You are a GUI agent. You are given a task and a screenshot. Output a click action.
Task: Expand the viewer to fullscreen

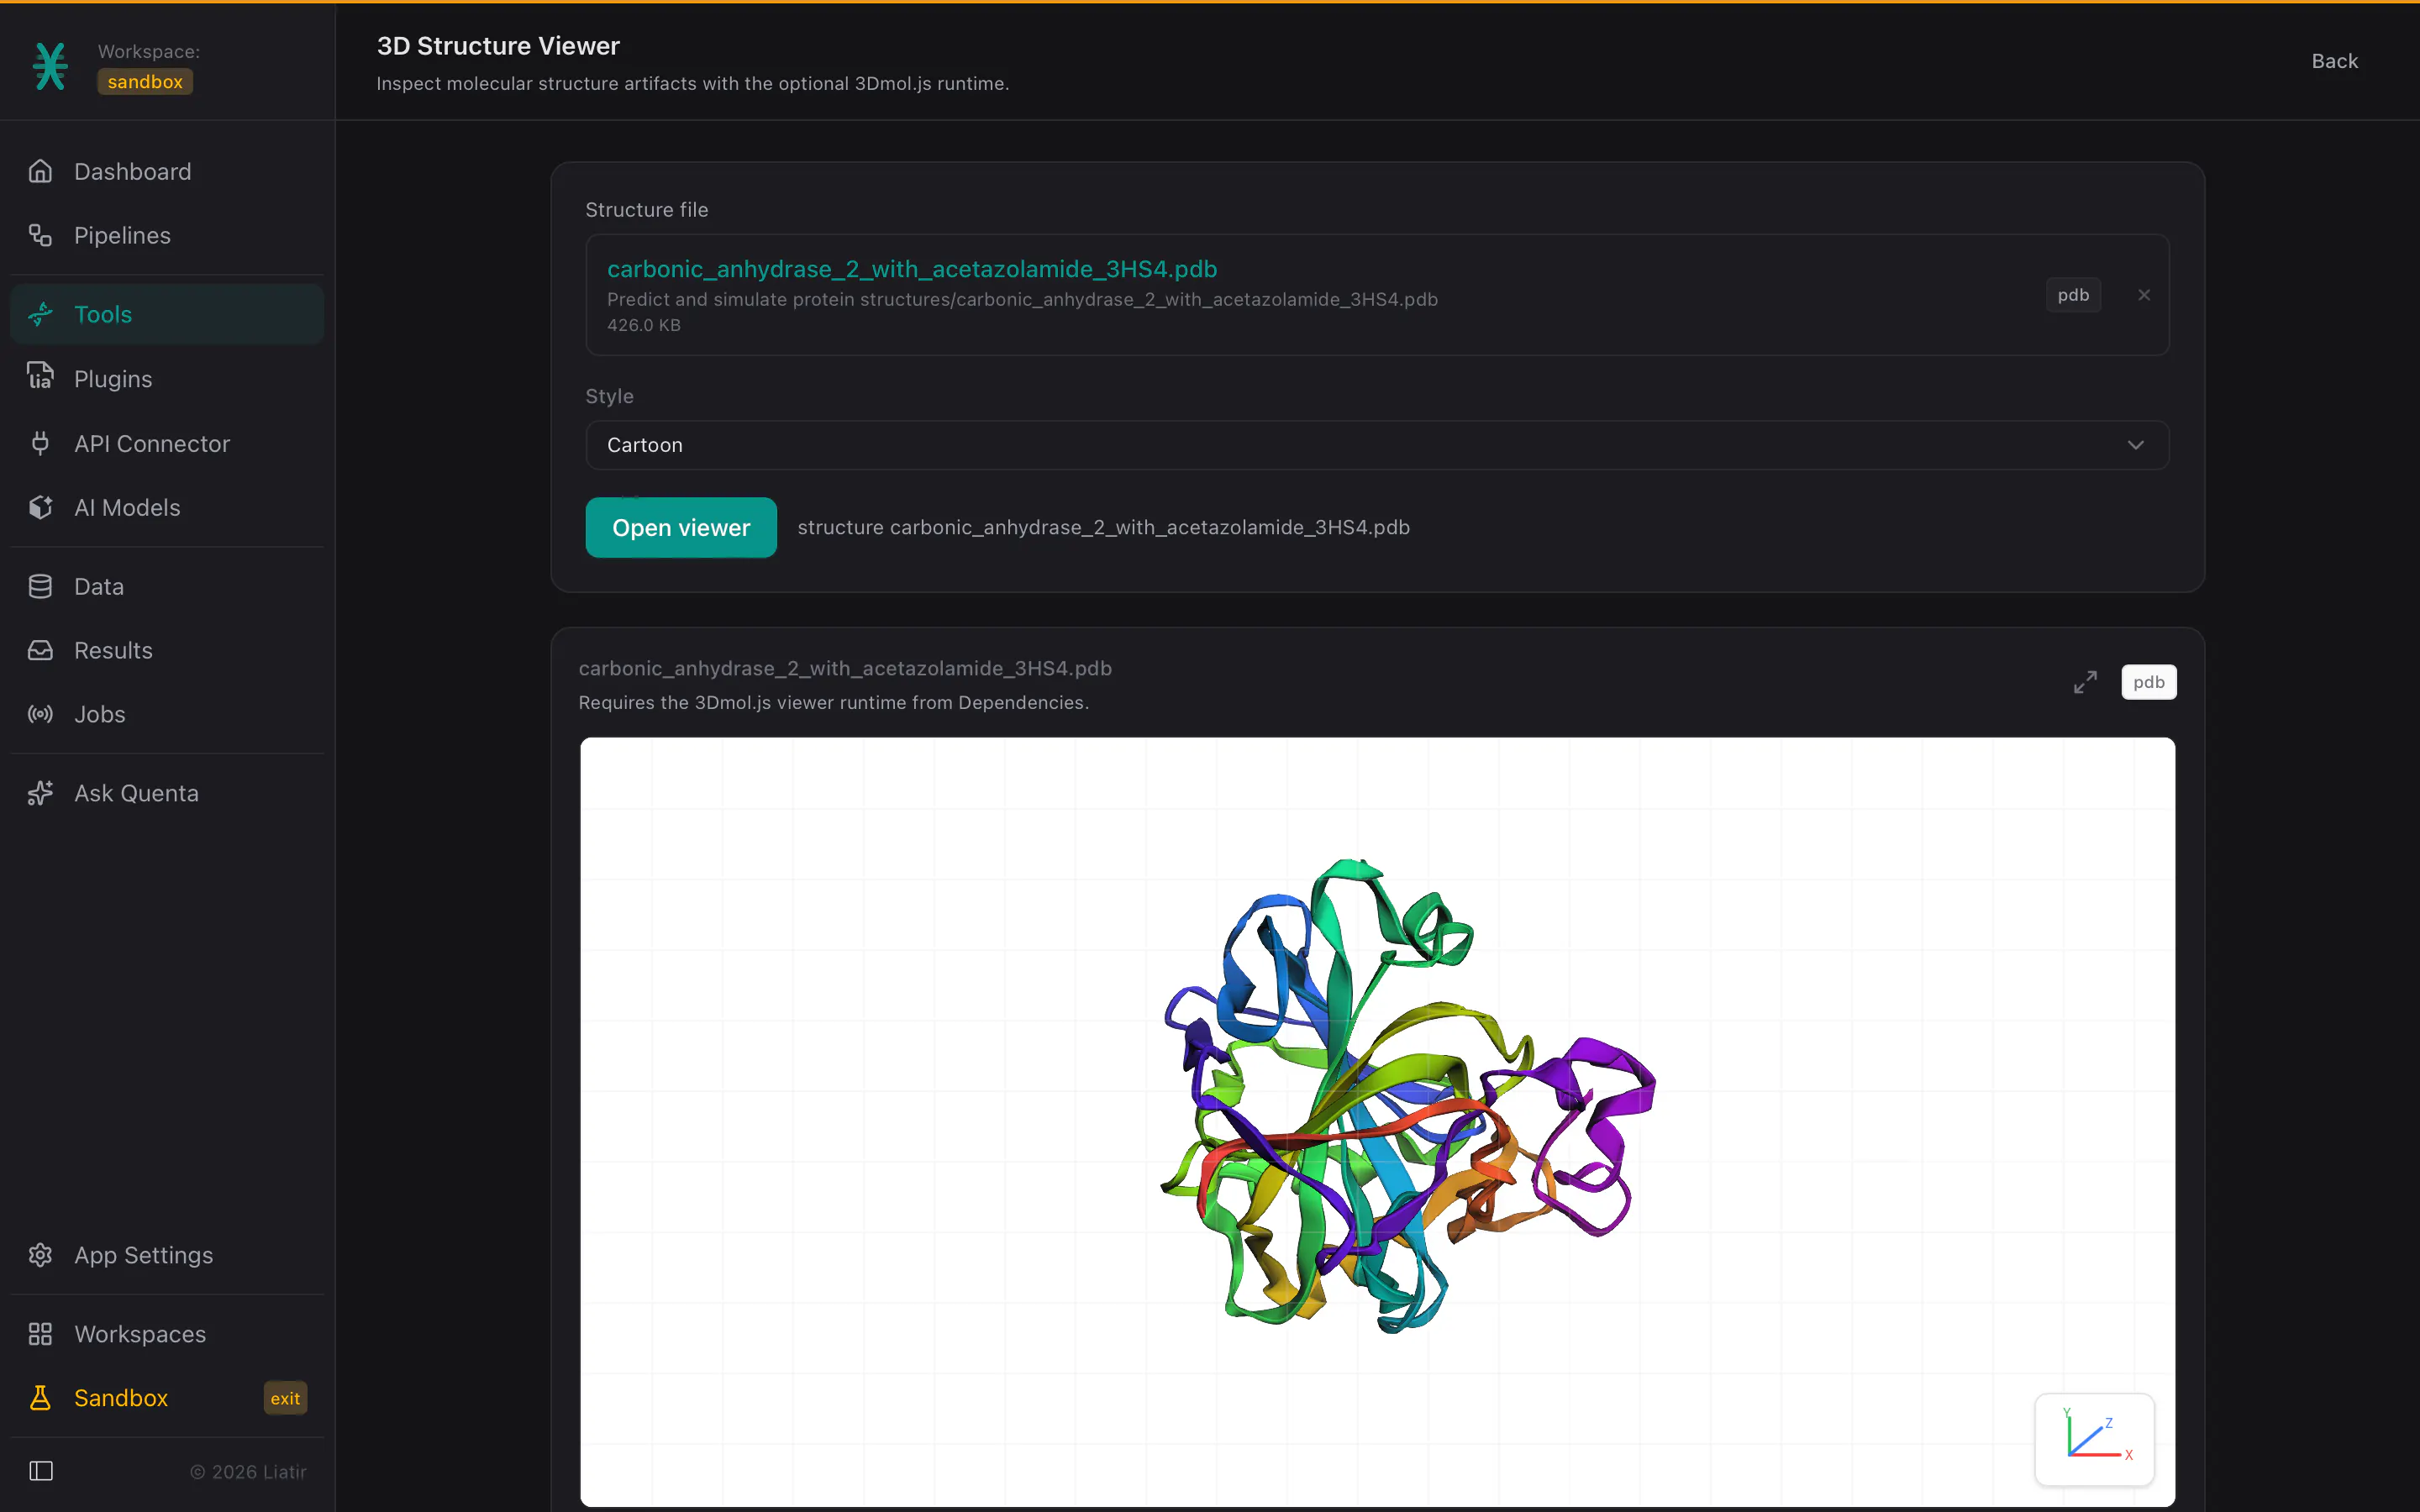coord(2085,682)
